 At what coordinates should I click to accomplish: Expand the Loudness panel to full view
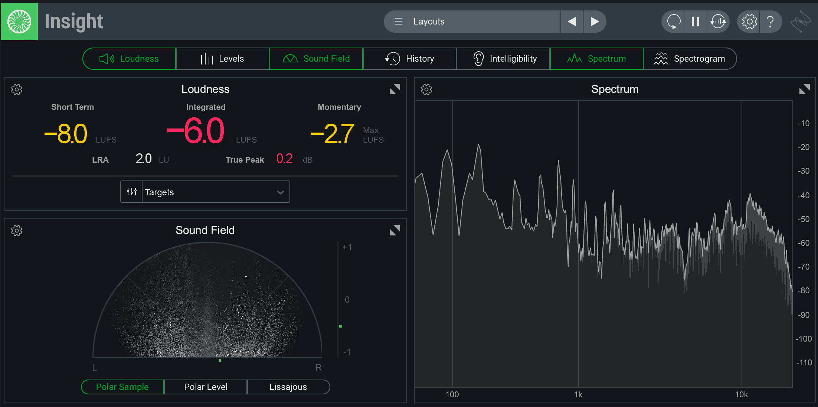pos(395,89)
